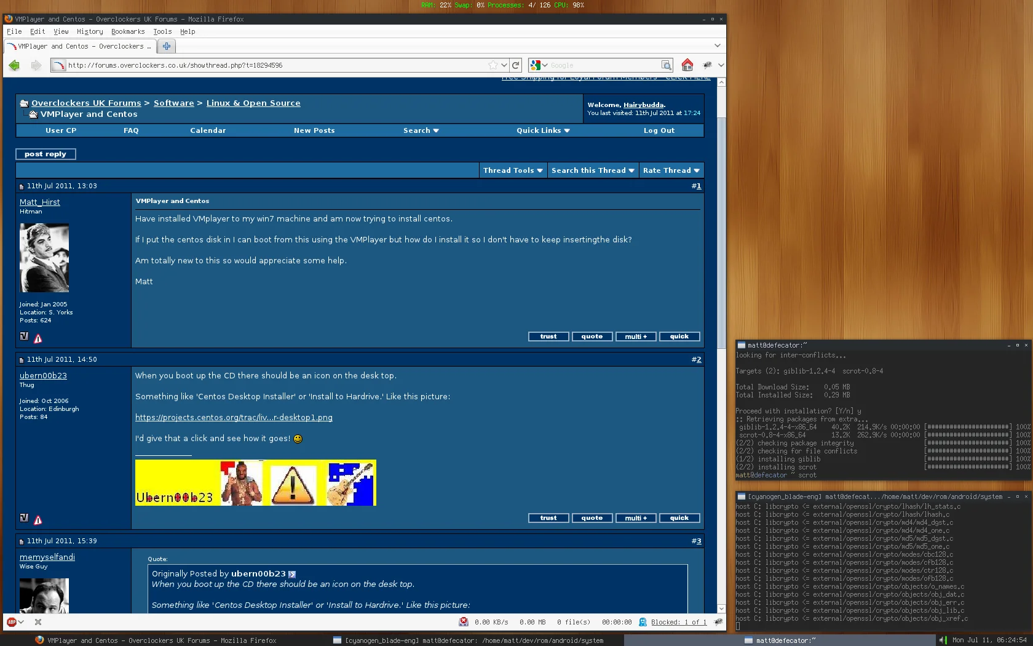View Matt_Hirst's avatar image

tap(44, 258)
